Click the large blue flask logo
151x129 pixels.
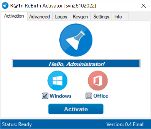click(76, 40)
